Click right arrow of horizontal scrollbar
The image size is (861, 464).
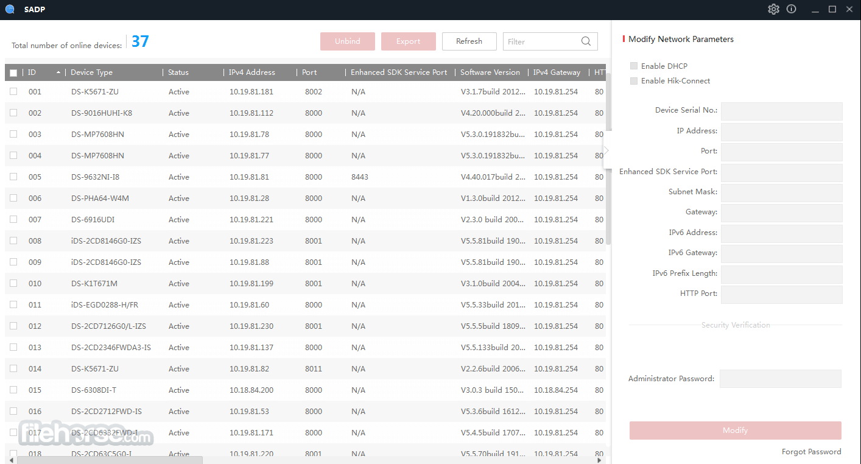[x=600, y=460]
